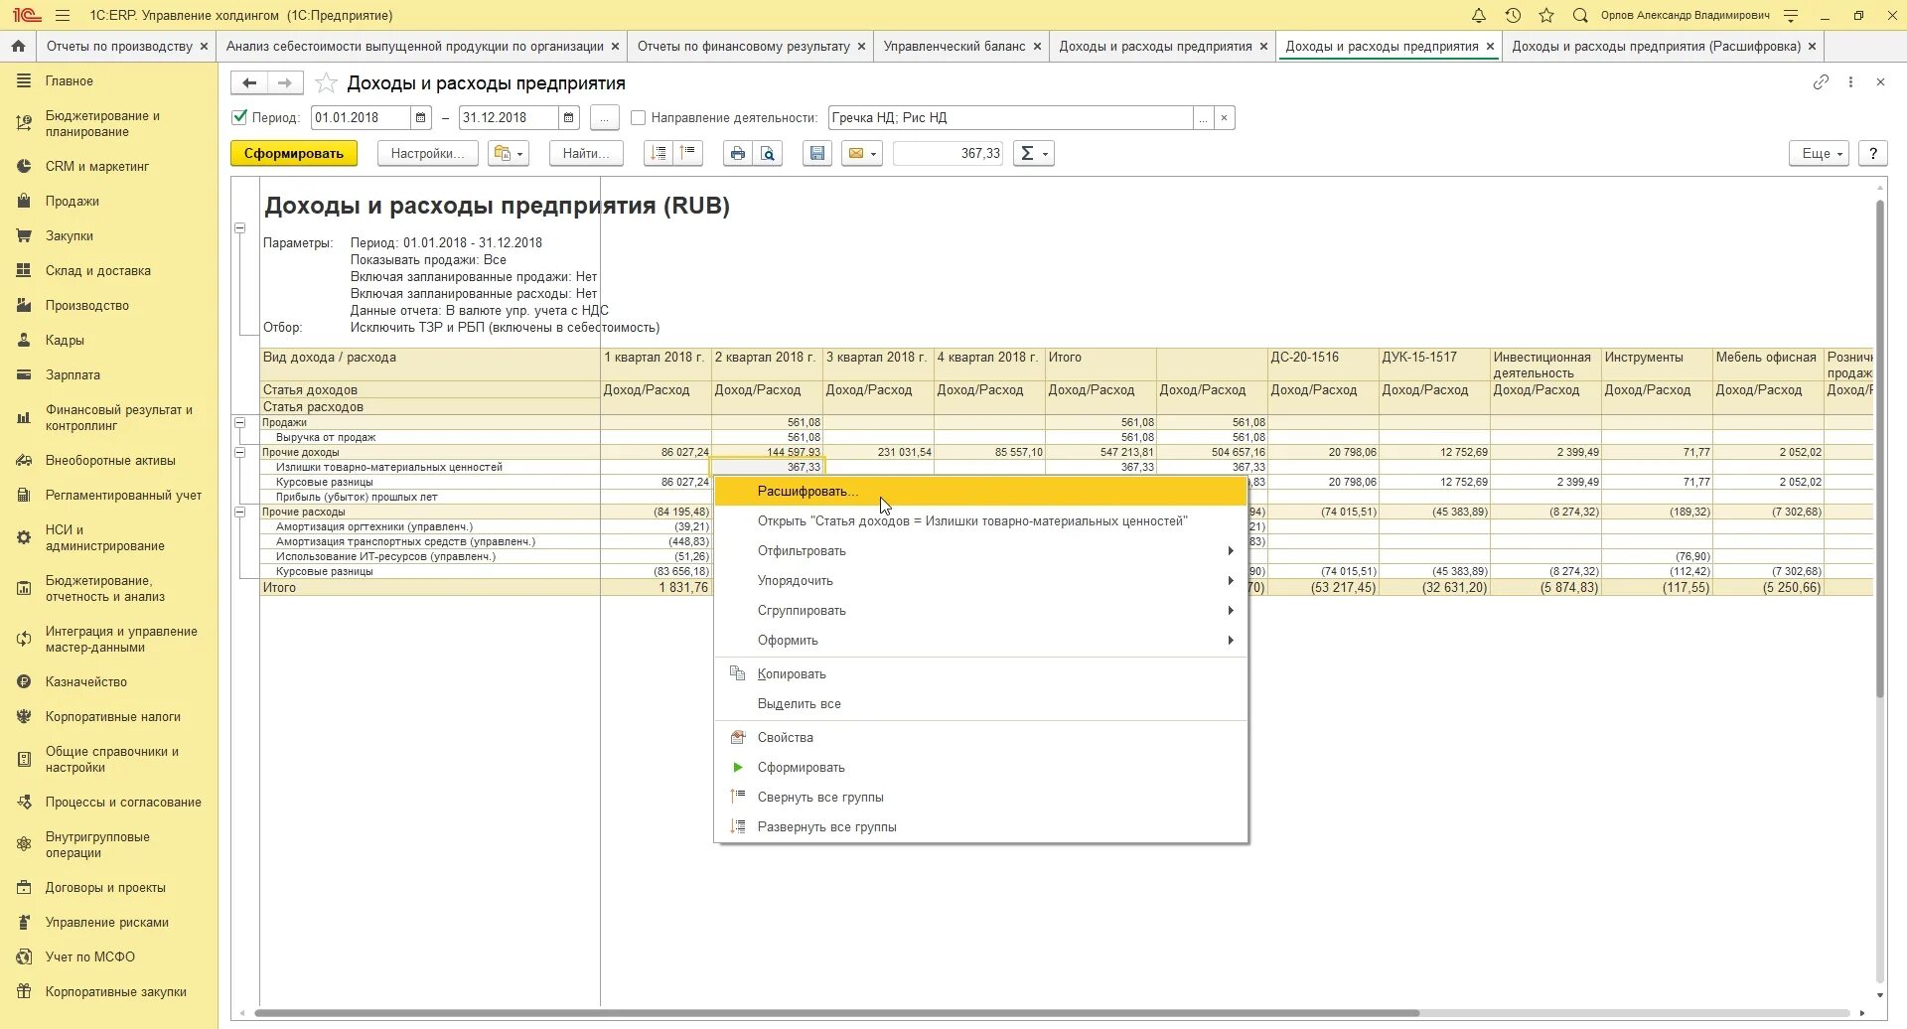Collapse the Продажи row group
The image size is (1907, 1029).
[x=239, y=422]
